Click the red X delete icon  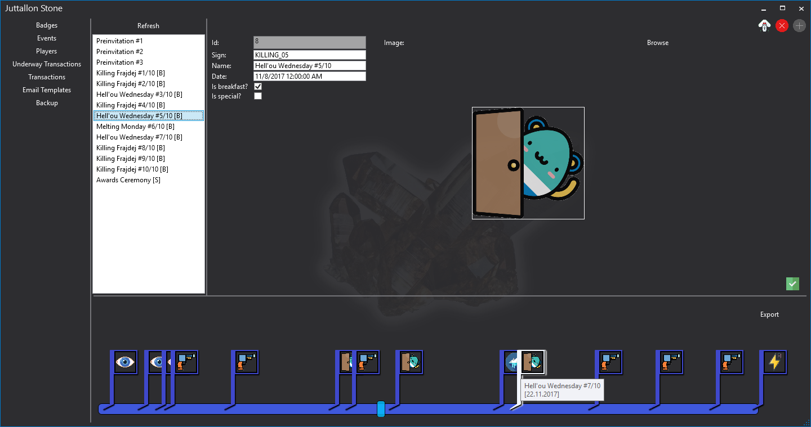pyautogui.click(x=782, y=25)
